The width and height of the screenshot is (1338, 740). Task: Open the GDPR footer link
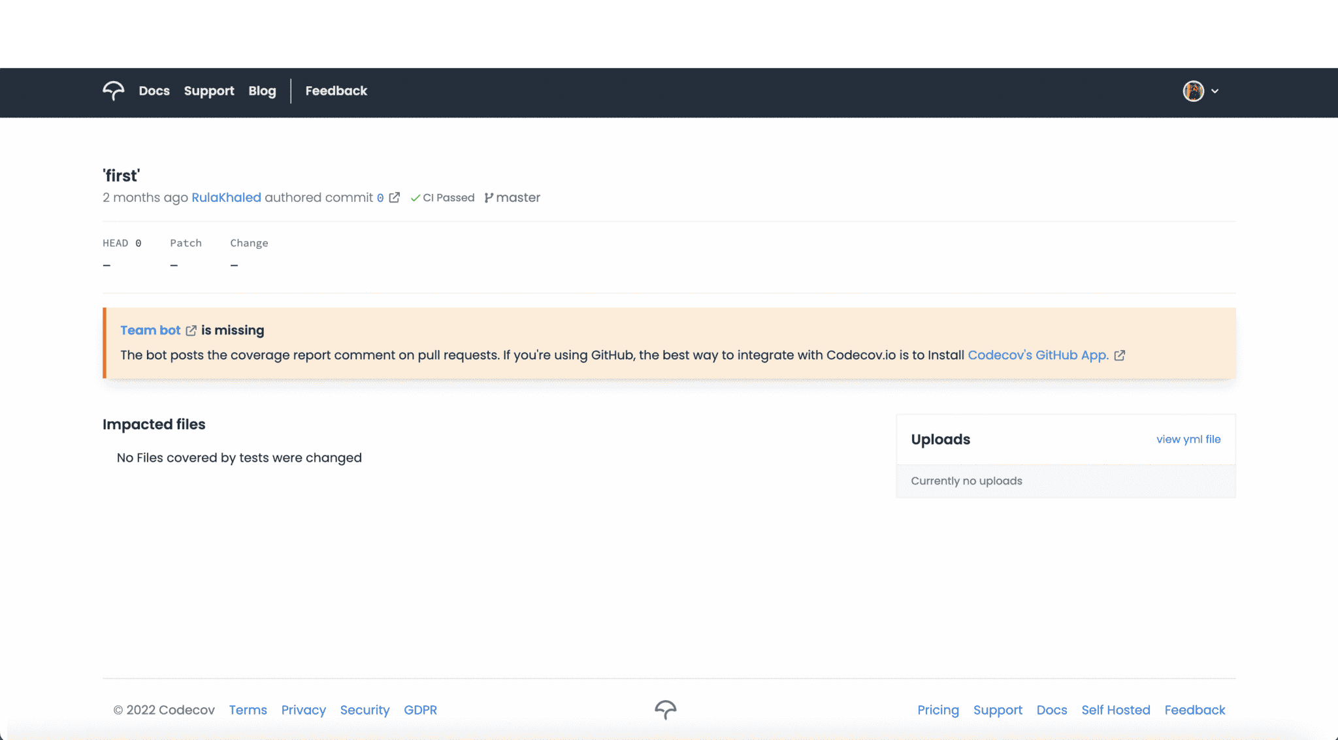[x=420, y=710]
